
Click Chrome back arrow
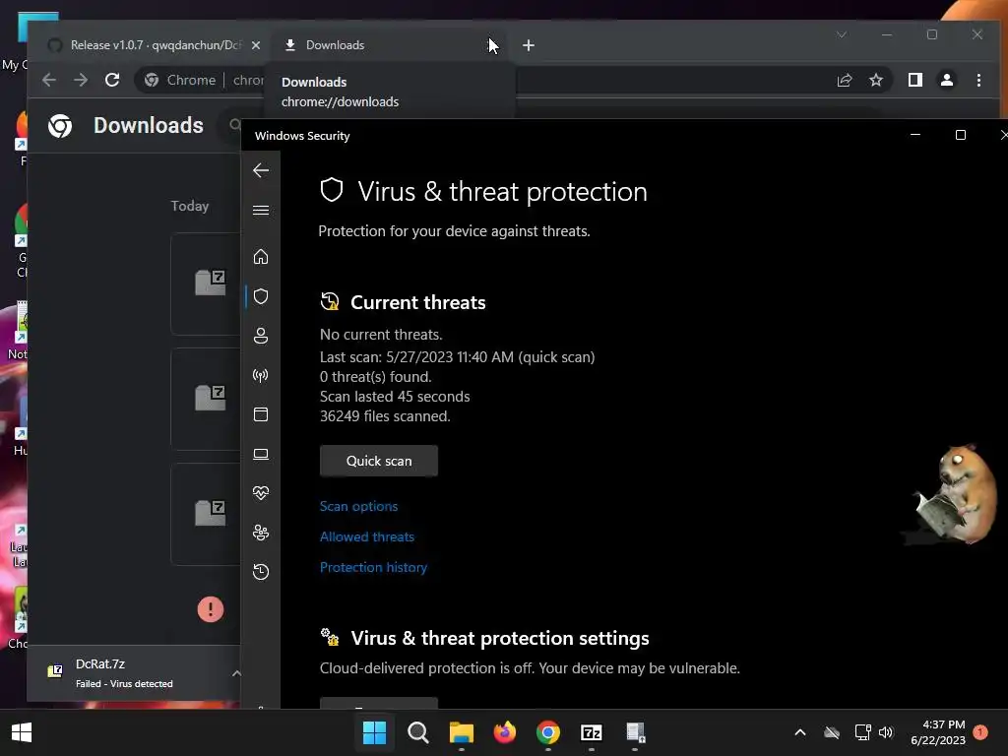tap(49, 80)
